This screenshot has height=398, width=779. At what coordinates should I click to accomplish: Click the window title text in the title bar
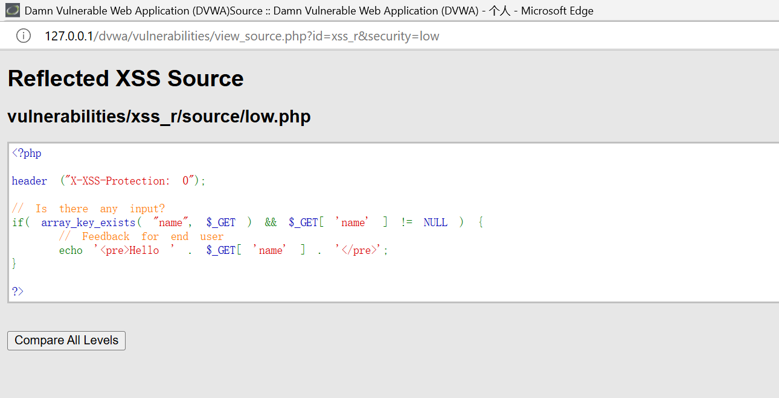pyautogui.click(x=309, y=11)
